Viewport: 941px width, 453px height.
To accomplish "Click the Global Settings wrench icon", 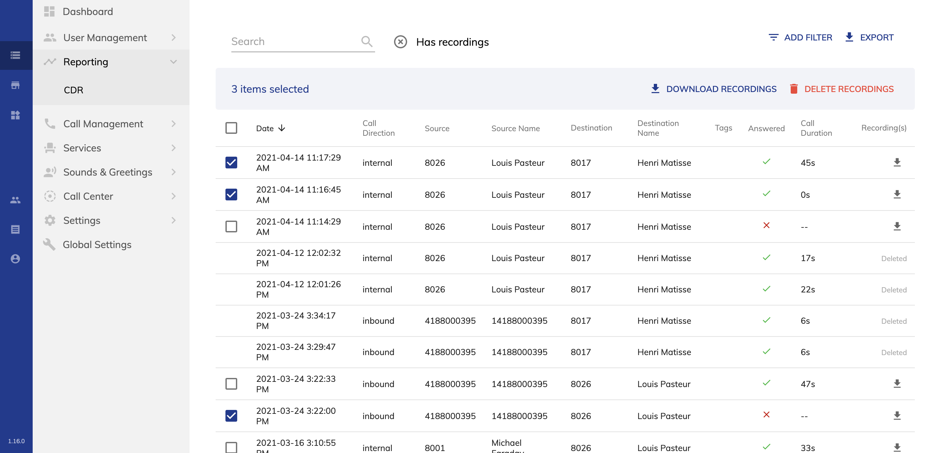I will coord(49,244).
